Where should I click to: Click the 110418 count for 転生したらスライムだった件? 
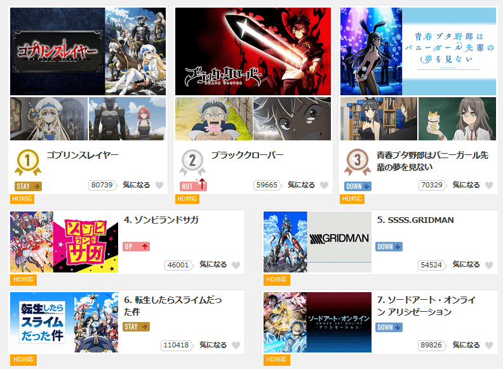(x=177, y=346)
